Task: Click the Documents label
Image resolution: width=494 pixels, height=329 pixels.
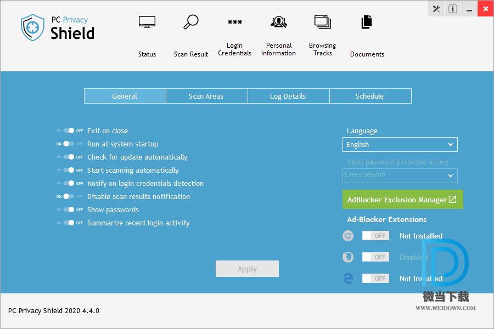Action: 367,54
